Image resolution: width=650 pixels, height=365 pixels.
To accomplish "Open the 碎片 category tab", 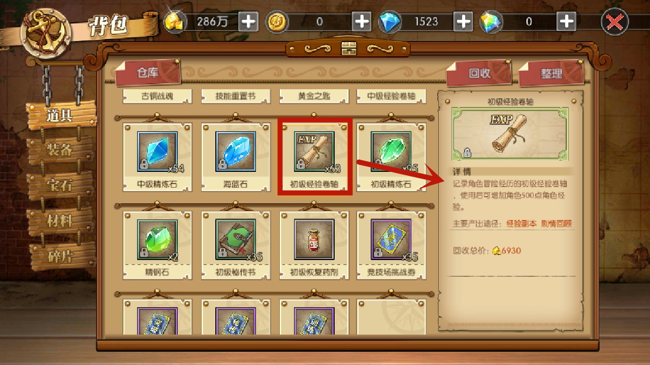I will (x=61, y=257).
